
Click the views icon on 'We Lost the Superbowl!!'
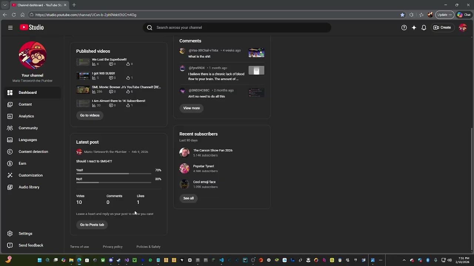[x=94, y=64]
